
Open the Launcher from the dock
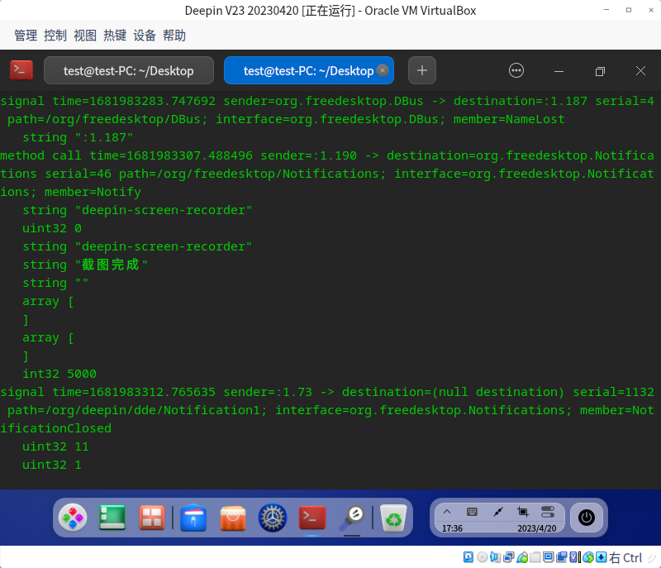point(73,518)
